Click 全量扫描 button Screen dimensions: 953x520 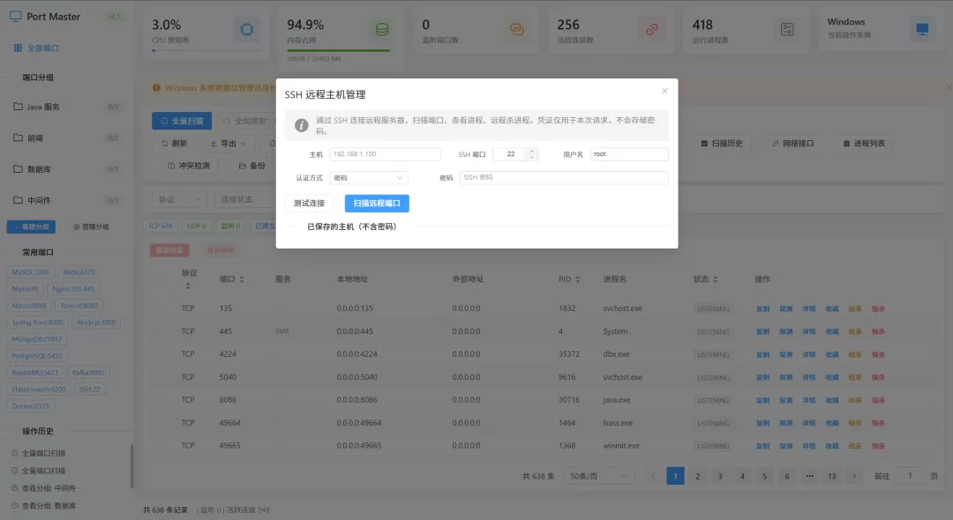[x=182, y=121]
